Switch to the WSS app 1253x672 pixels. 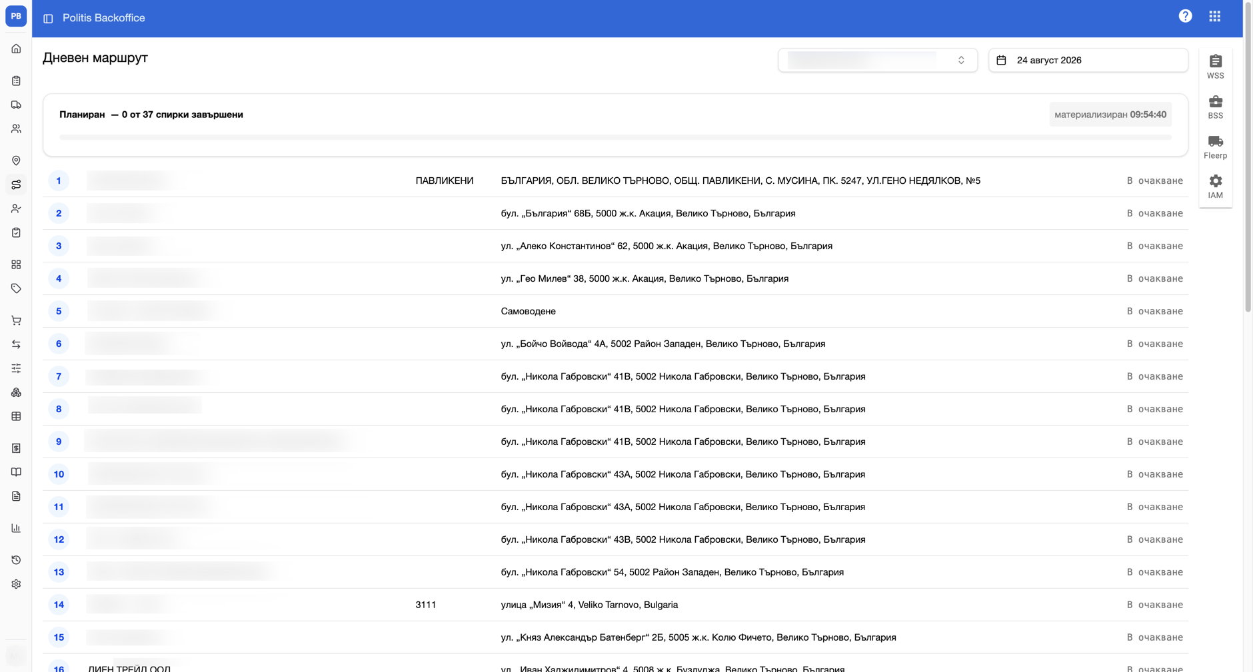pos(1216,67)
